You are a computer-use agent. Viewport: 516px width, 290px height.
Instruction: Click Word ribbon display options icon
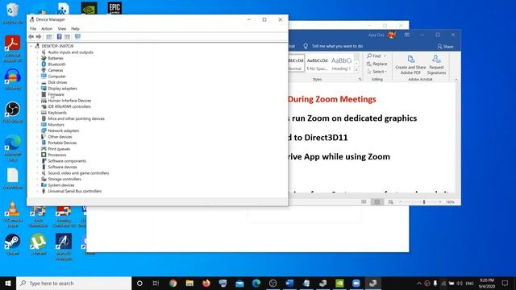407,35
